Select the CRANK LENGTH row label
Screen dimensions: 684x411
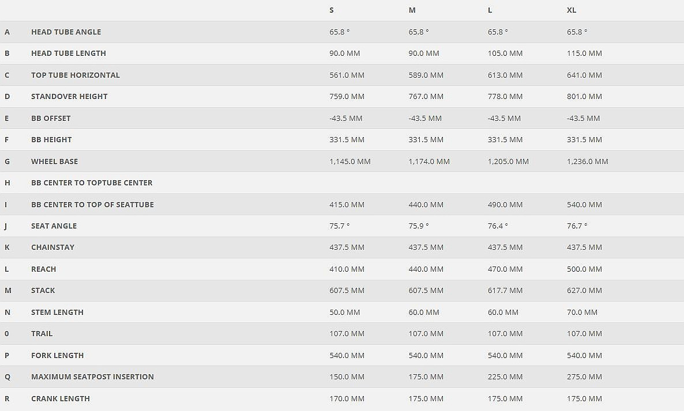[61, 399]
